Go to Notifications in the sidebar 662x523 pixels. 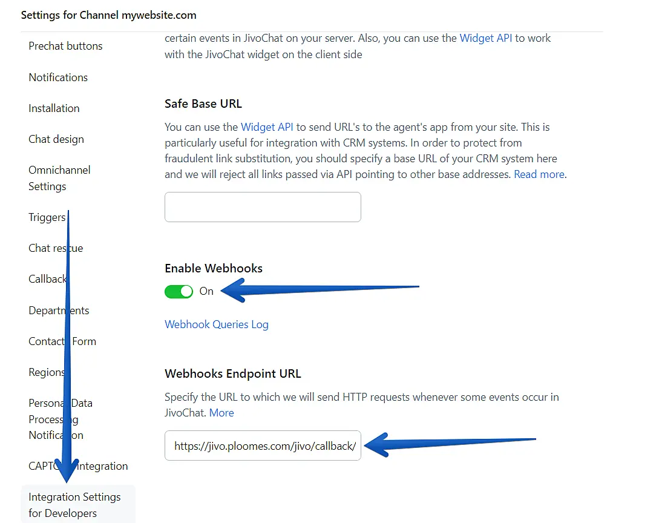58,77
